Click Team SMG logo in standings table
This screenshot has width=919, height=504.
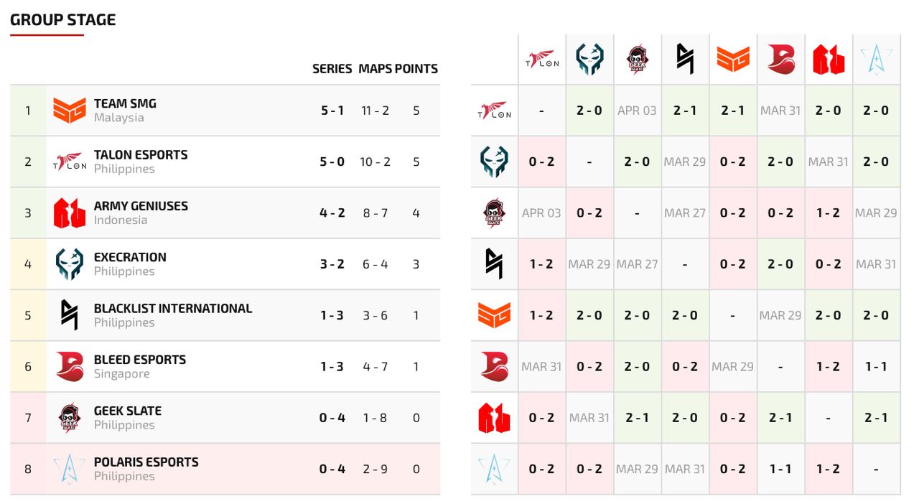click(x=70, y=111)
